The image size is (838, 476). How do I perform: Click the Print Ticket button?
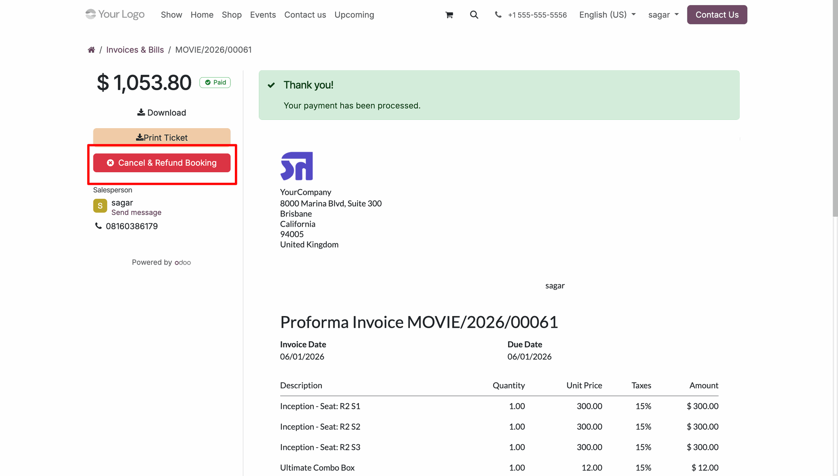pyautogui.click(x=161, y=137)
